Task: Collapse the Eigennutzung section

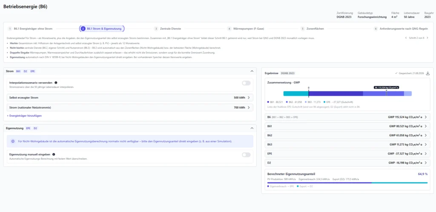Action: click(x=252, y=129)
